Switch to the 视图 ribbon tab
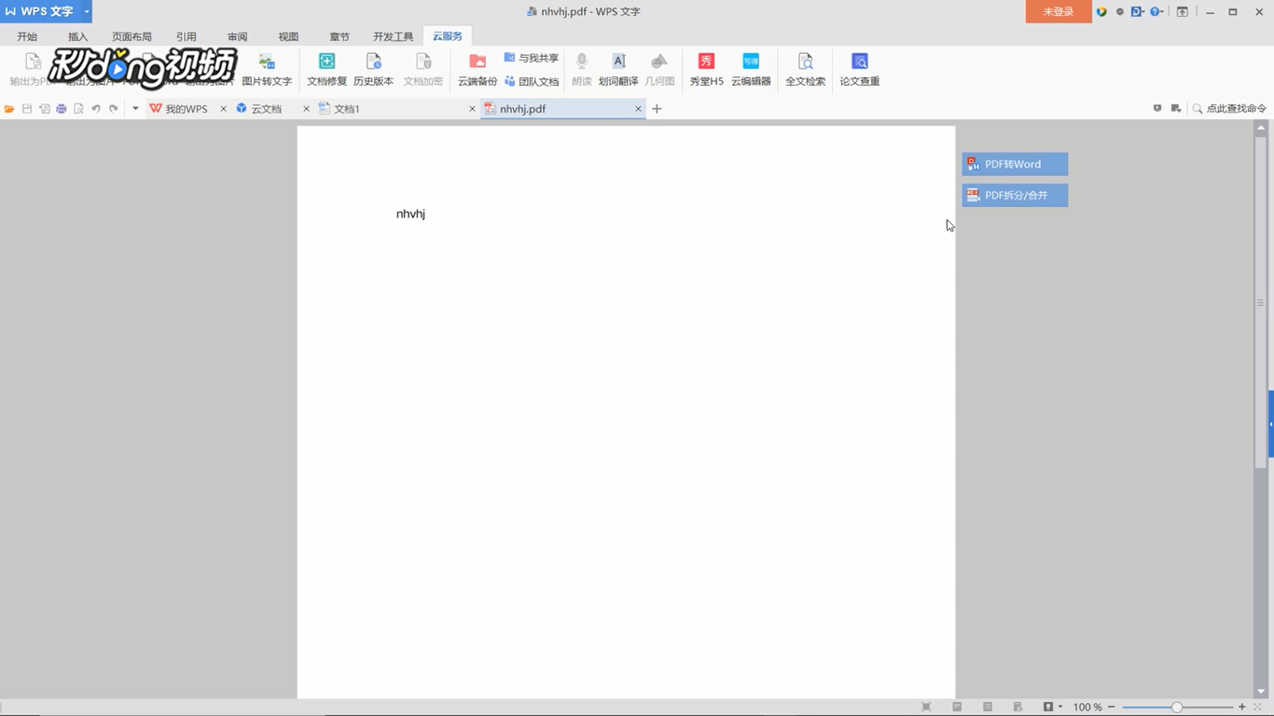 pos(288,36)
